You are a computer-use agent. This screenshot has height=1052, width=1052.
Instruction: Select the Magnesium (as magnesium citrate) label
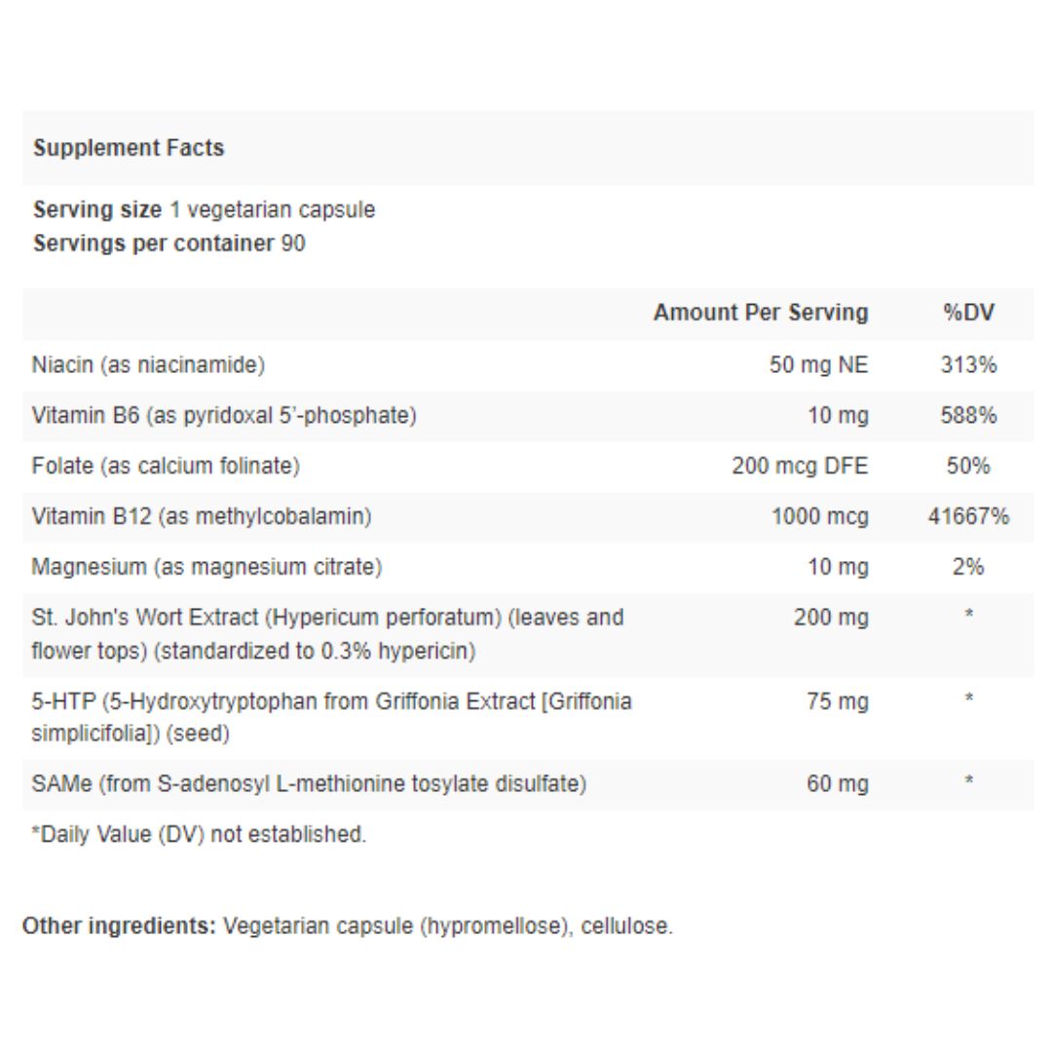(207, 568)
